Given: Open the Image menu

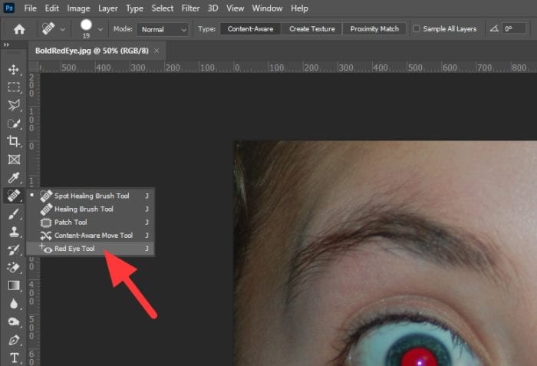Looking at the screenshot, I should 78,8.
